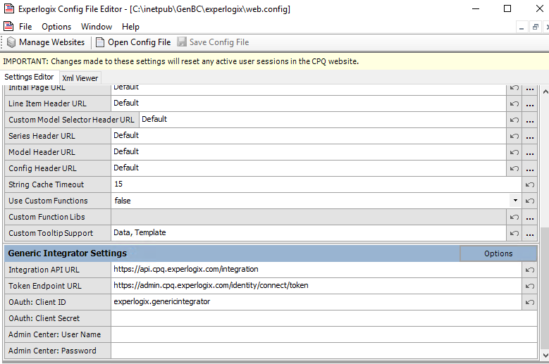Open ellipsis editor for Initial Page URL

530,88
